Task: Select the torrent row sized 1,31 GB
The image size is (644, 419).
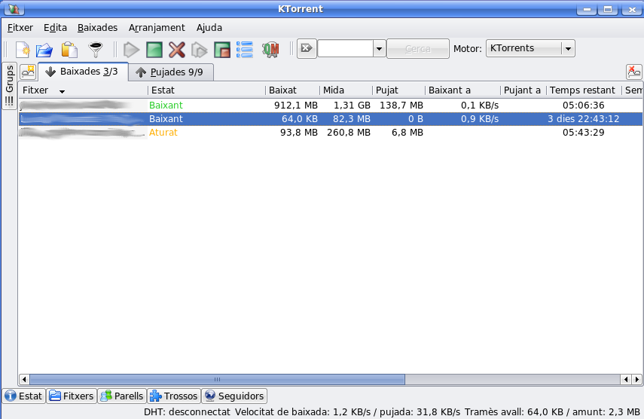Action: click(x=331, y=106)
